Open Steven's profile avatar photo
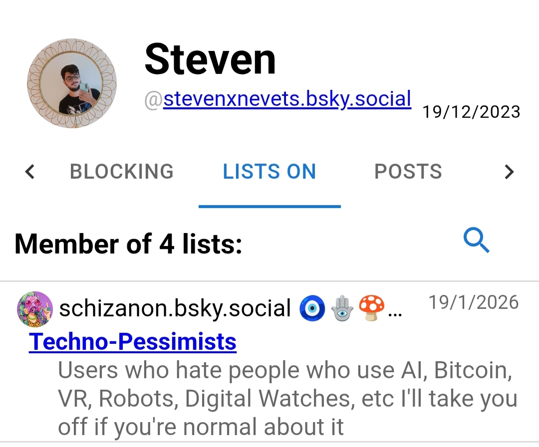 click(x=72, y=83)
